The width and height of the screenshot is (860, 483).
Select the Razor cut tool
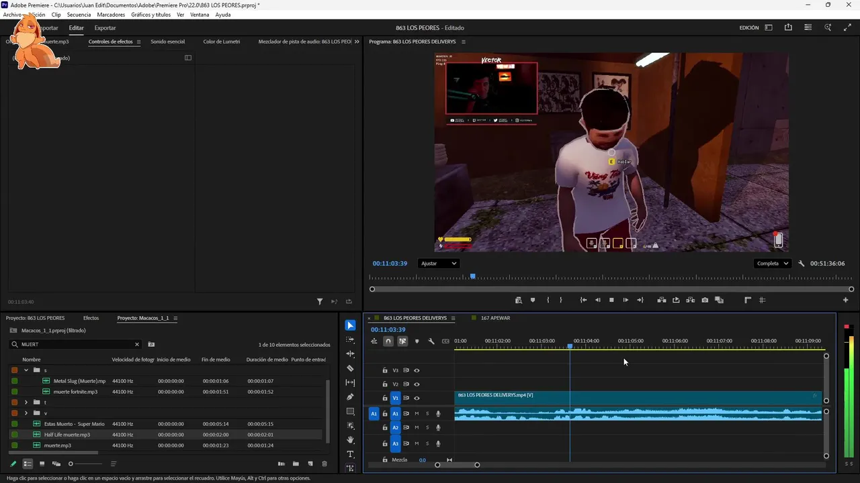(350, 368)
